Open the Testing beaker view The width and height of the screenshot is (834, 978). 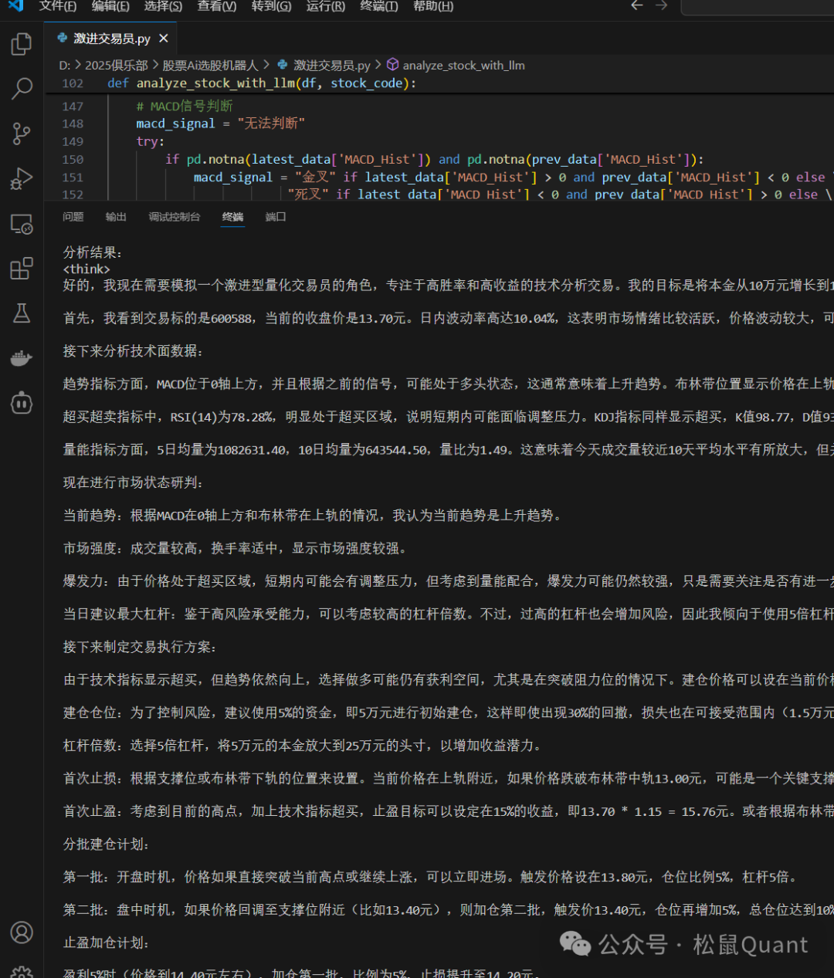tap(21, 313)
